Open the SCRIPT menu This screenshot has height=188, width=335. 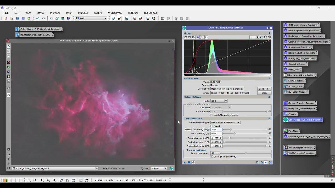[98, 13]
